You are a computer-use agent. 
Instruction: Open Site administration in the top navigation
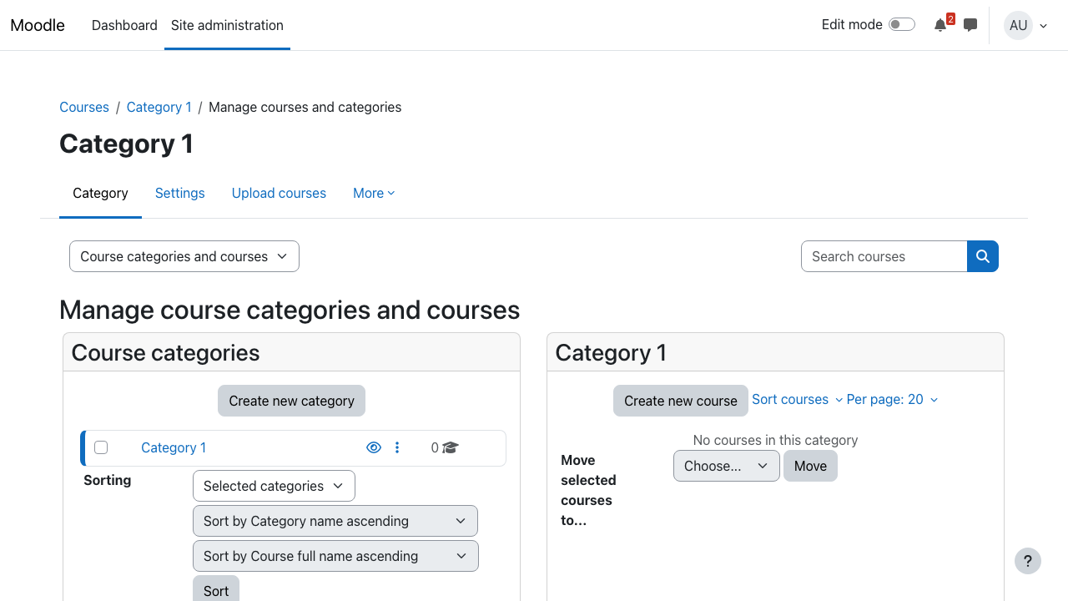(227, 25)
